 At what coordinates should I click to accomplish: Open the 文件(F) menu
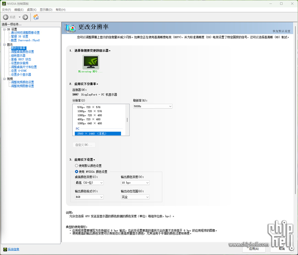pos(6,10)
